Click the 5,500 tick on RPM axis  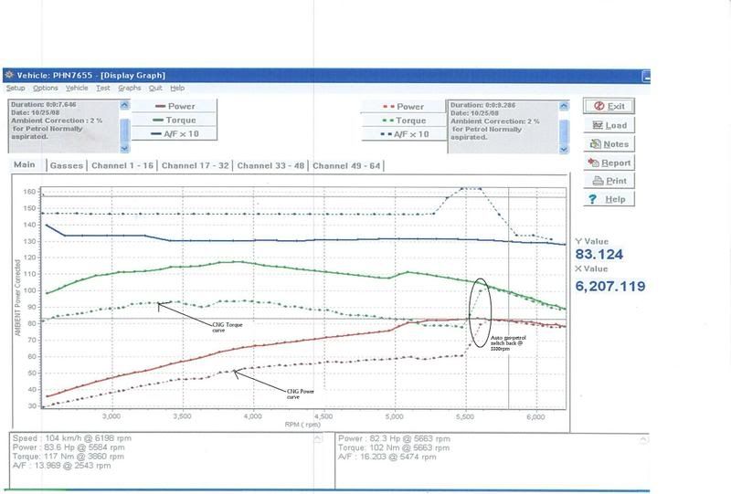point(465,416)
